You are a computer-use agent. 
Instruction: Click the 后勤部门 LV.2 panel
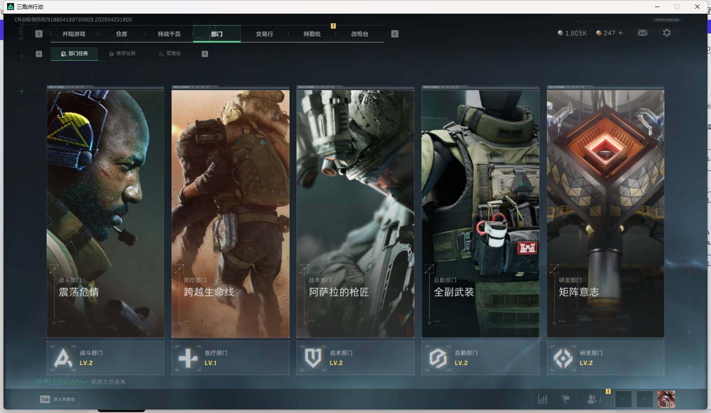(x=480, y=358)
